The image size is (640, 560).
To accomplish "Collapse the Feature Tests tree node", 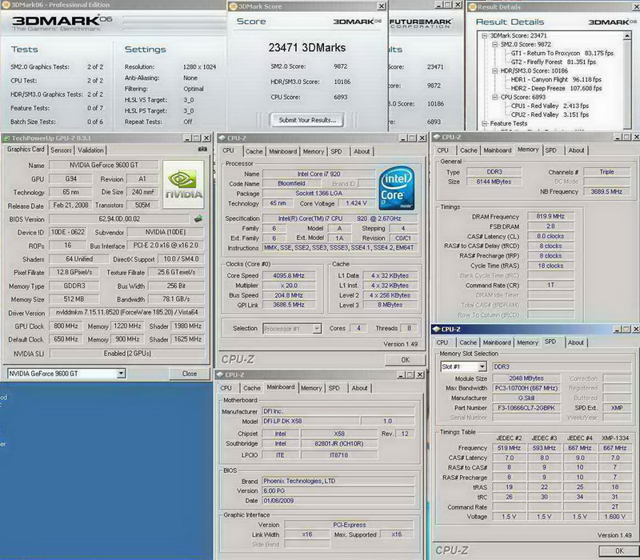I will pyautogui.click(x=485, y=123).
